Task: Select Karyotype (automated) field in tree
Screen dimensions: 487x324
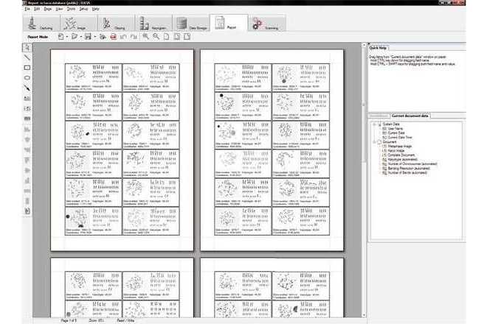Action: tap(403, 159)
